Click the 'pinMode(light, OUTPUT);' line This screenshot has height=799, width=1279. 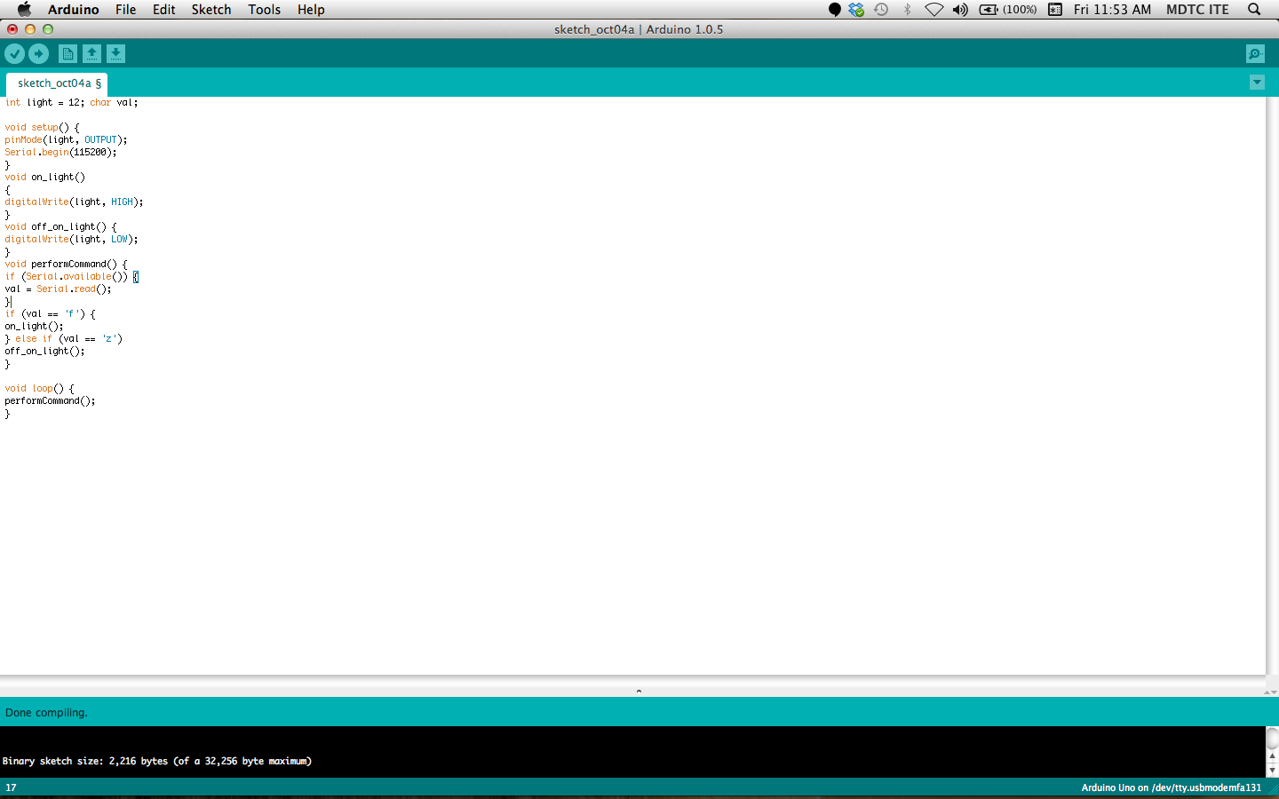[66, 140]
